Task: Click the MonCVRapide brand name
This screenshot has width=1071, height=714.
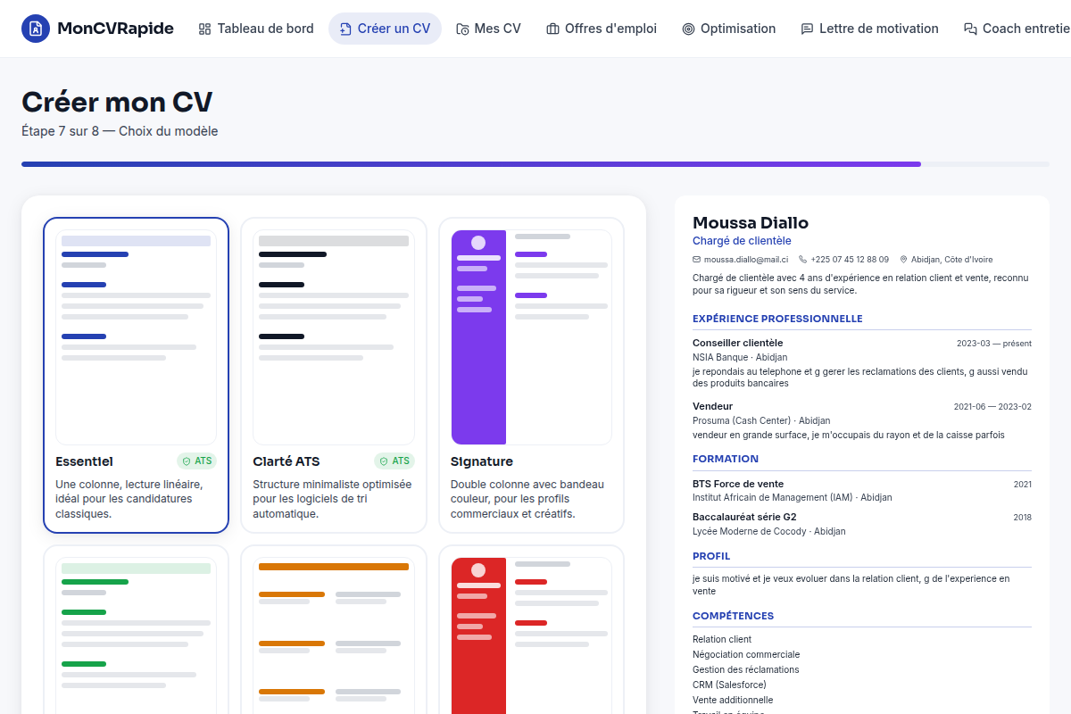Action: [x=115, y=29]
